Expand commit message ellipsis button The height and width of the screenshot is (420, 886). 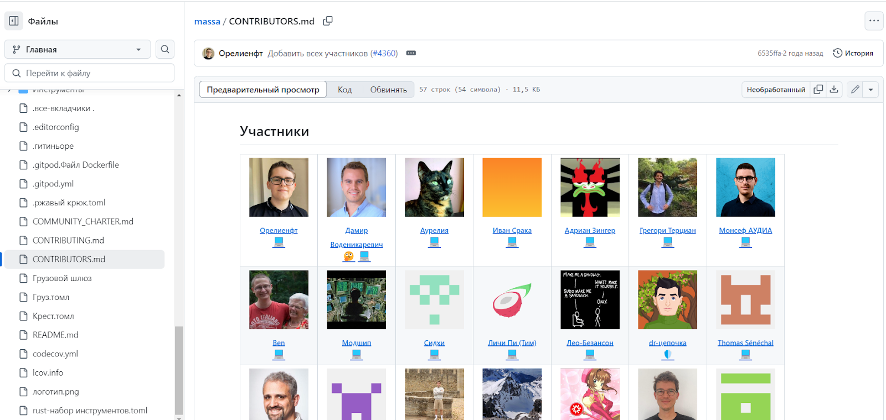411,53
